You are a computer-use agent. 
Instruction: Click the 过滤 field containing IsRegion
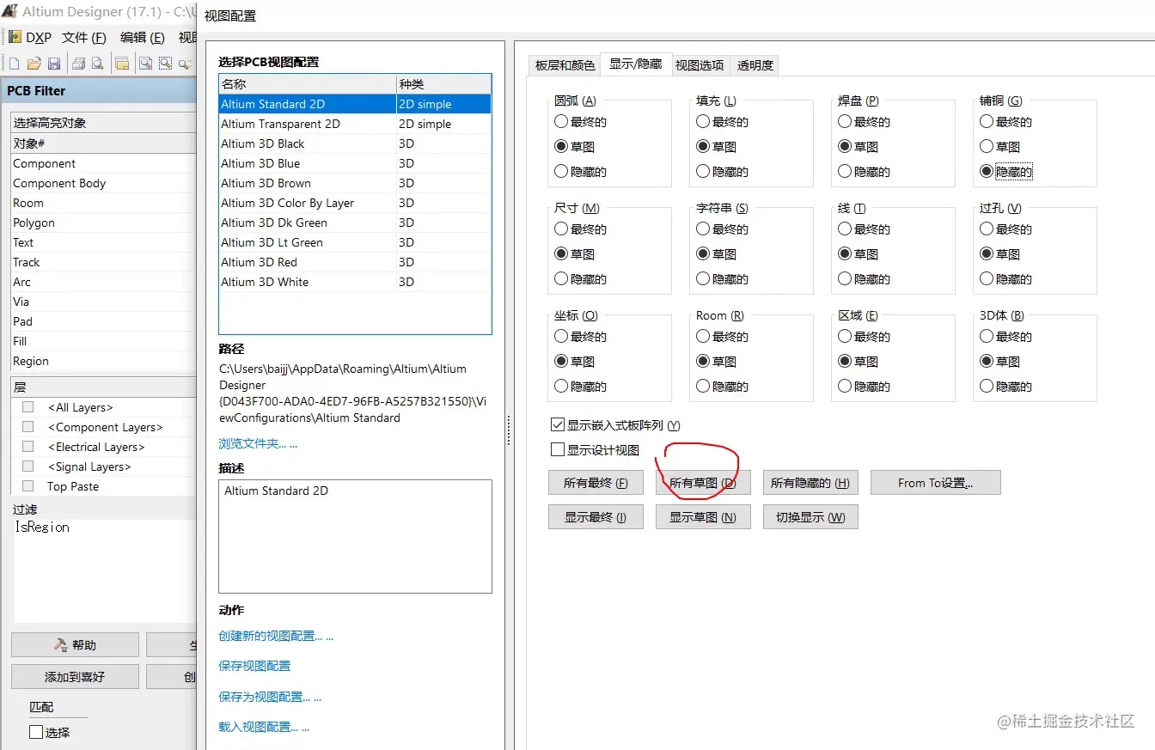(x=103, y=570)
